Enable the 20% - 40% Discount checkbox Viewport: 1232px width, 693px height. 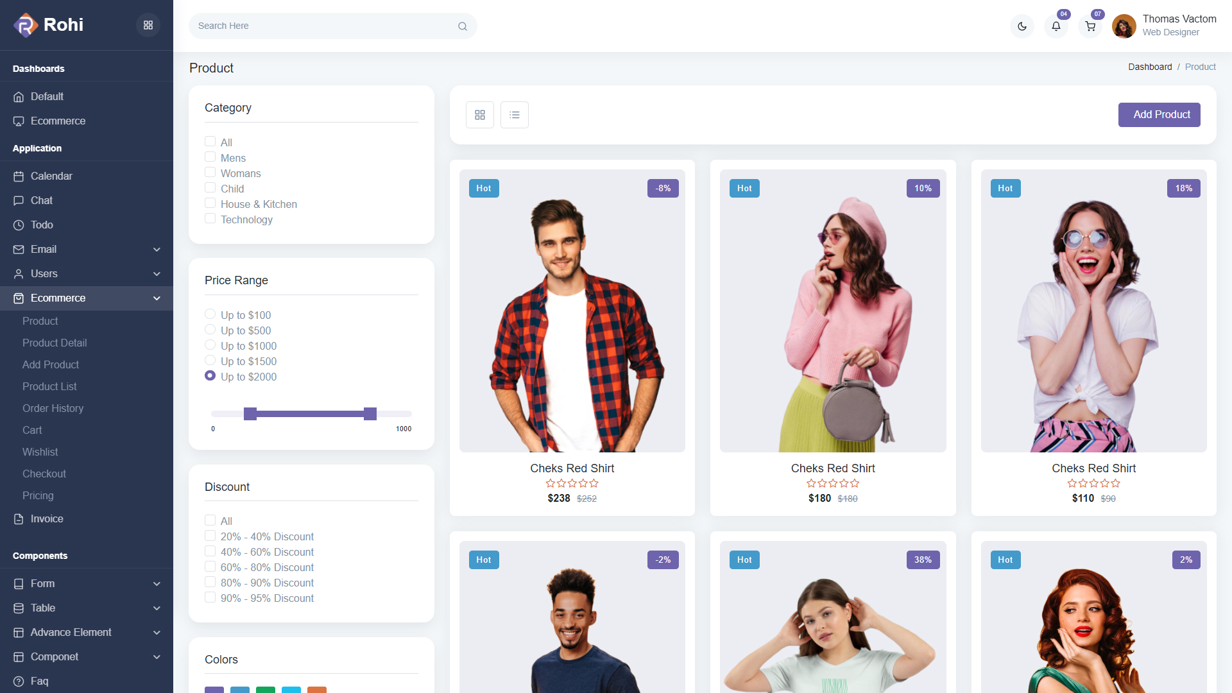[210, 536]
